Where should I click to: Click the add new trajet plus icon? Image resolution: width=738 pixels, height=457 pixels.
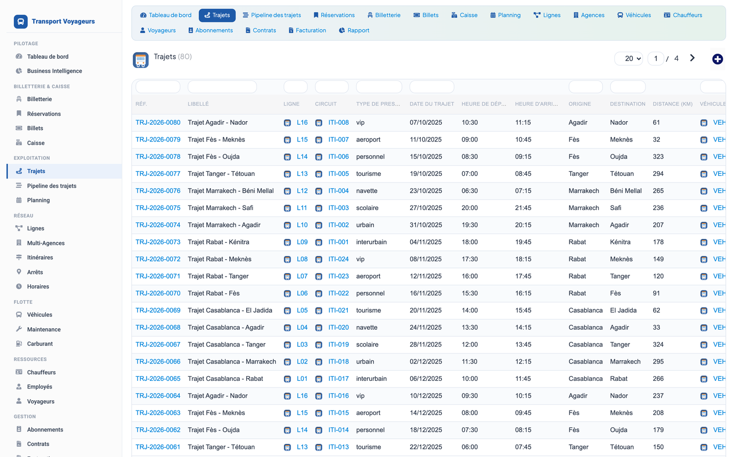pos(718,59)
